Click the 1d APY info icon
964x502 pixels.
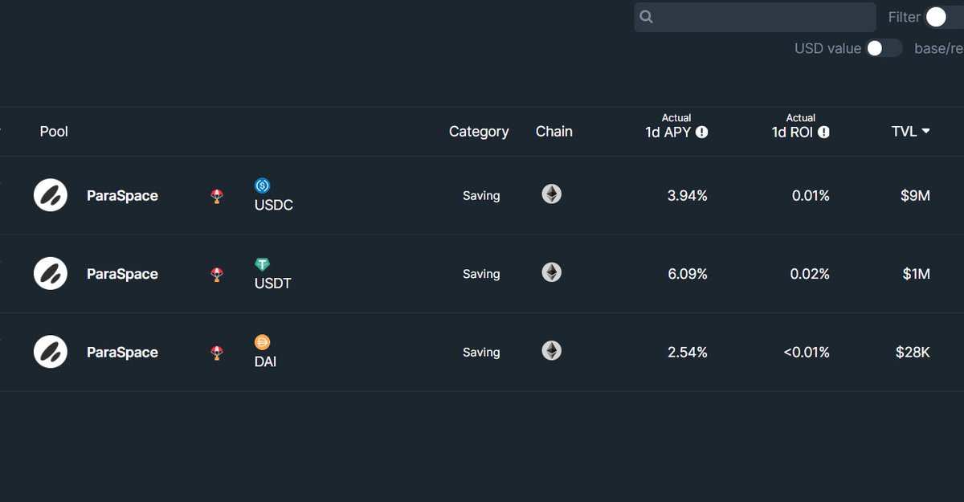[x=701, y=132]
